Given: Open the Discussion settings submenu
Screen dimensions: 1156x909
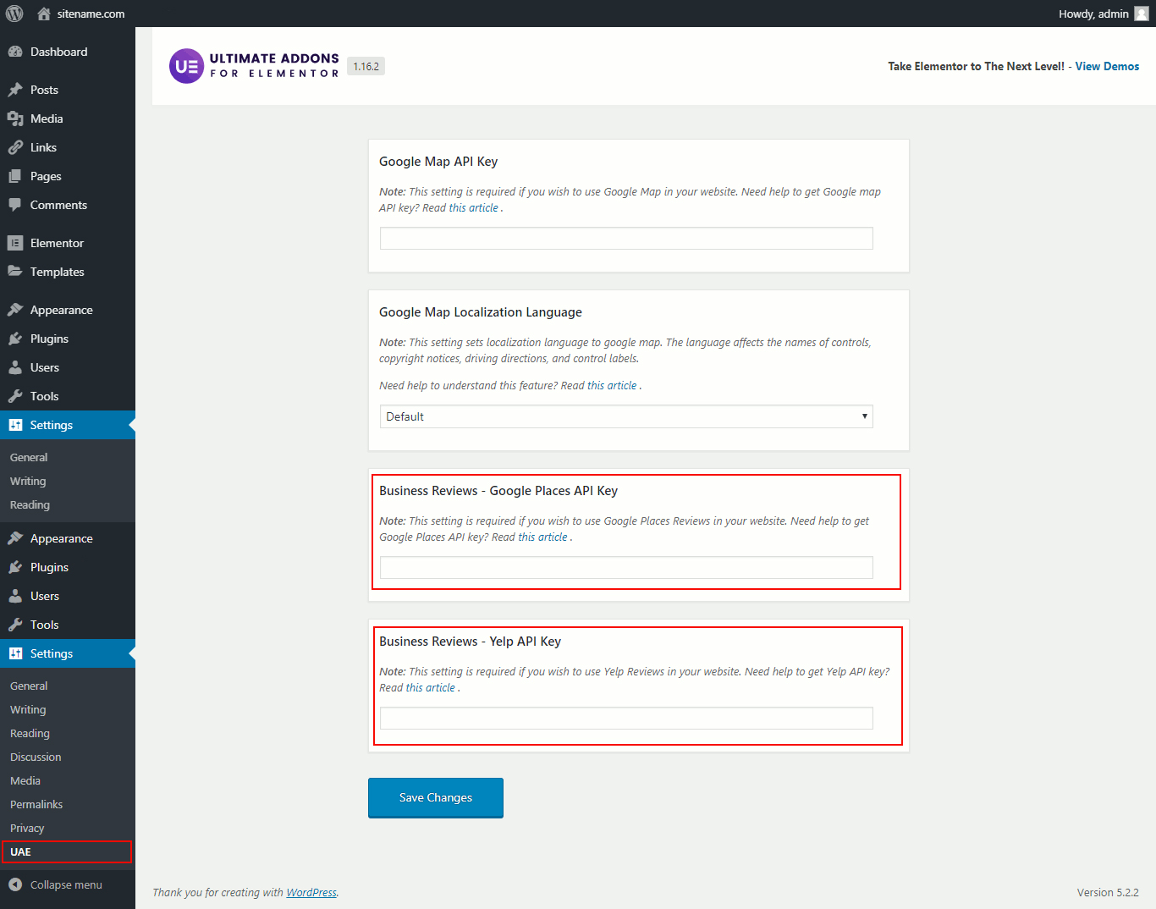Looking at the screenshot, I should [36, 757].
